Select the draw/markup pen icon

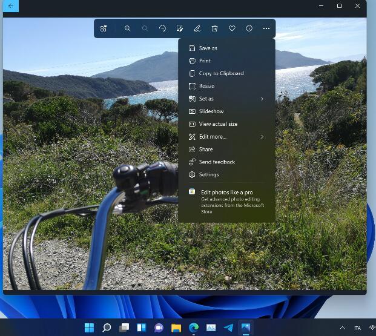tap(197, 28)
